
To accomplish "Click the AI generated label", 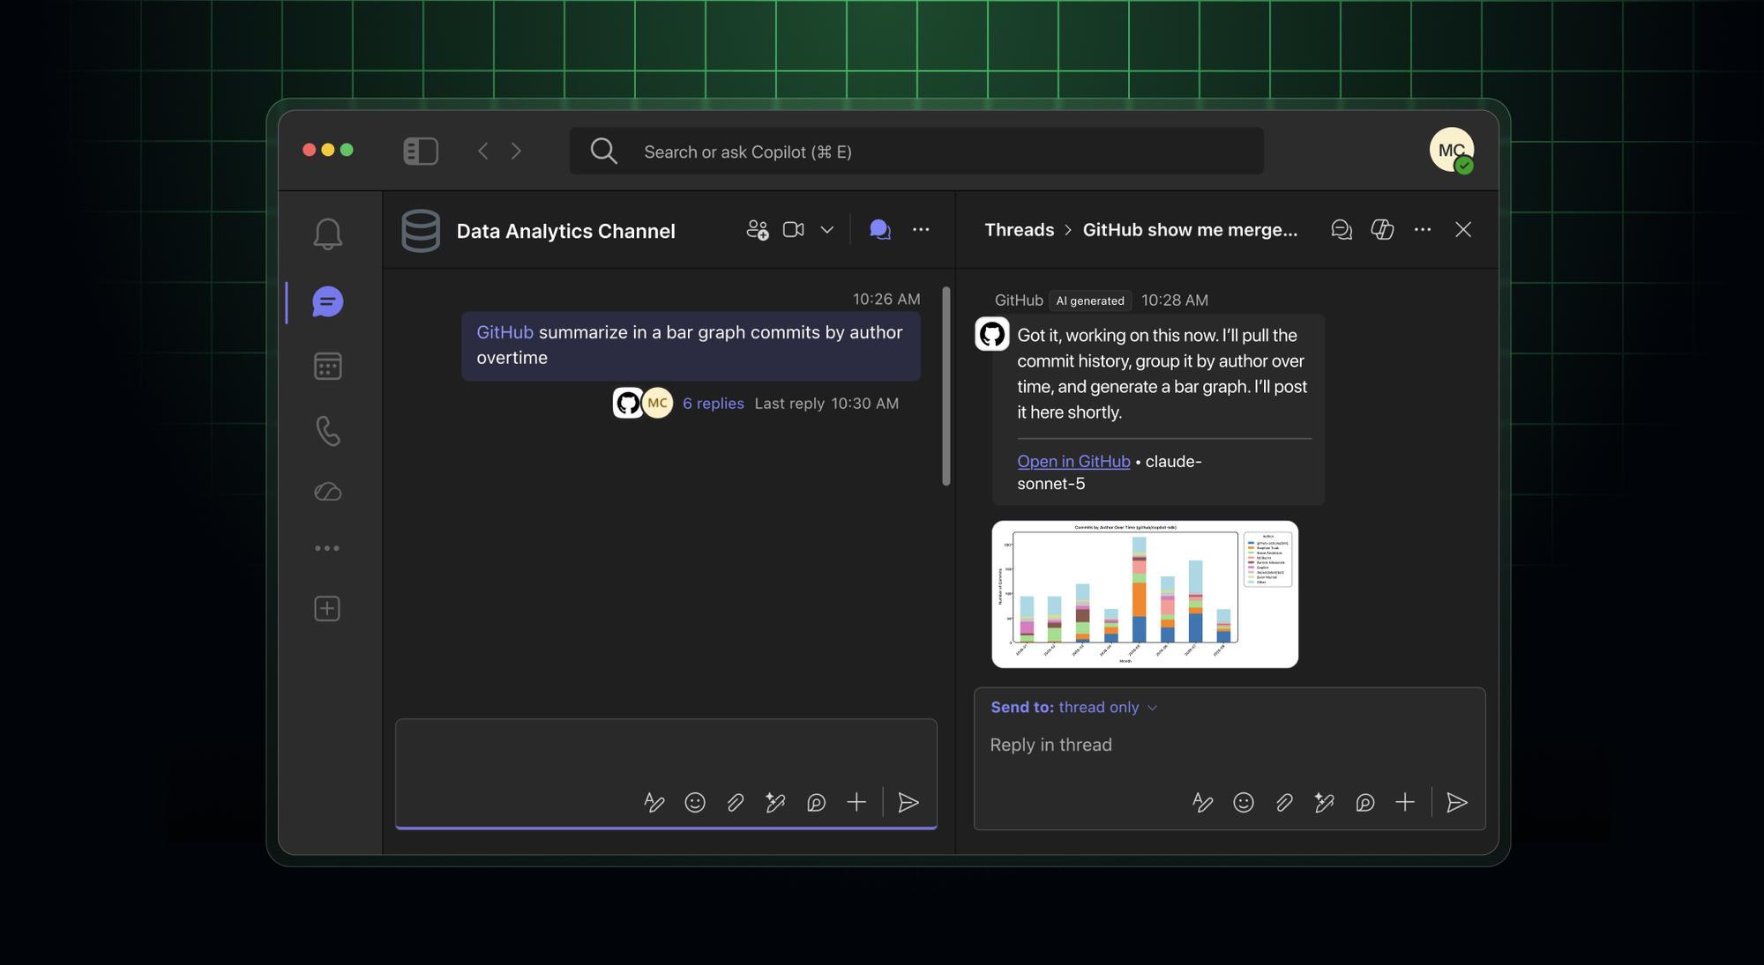I will (x=1090, y=301).
